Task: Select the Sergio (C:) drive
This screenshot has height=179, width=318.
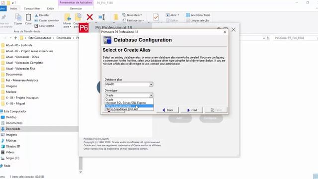Action: (12, 158)
